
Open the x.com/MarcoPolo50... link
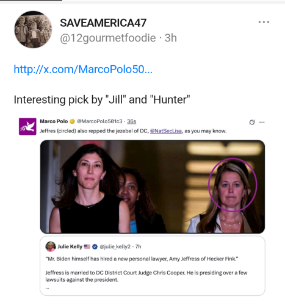pos(83,70)
